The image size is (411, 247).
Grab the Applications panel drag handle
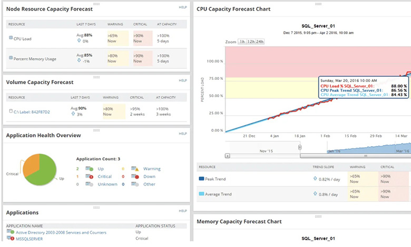(x=96, y=208)
